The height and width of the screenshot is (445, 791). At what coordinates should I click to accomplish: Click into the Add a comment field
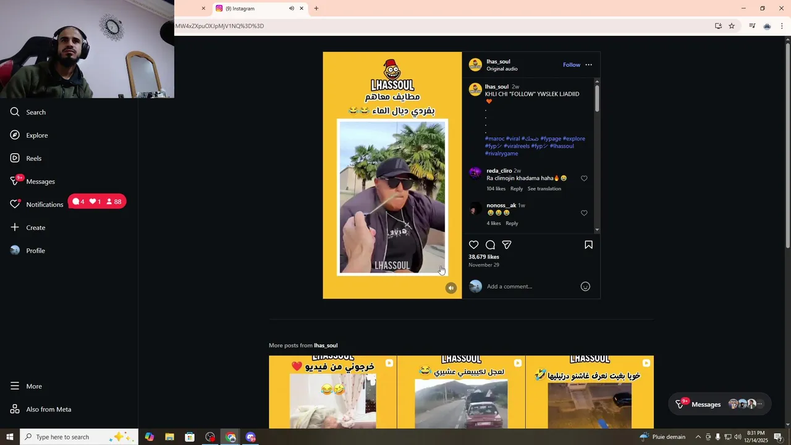(x=531, y=286)
